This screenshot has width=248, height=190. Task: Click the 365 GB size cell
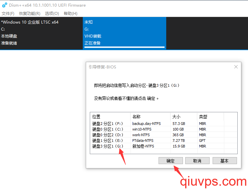coord(178,135)
